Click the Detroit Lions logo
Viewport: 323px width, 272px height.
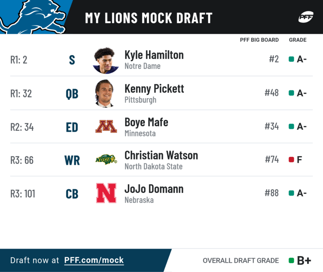pos(33,16)
